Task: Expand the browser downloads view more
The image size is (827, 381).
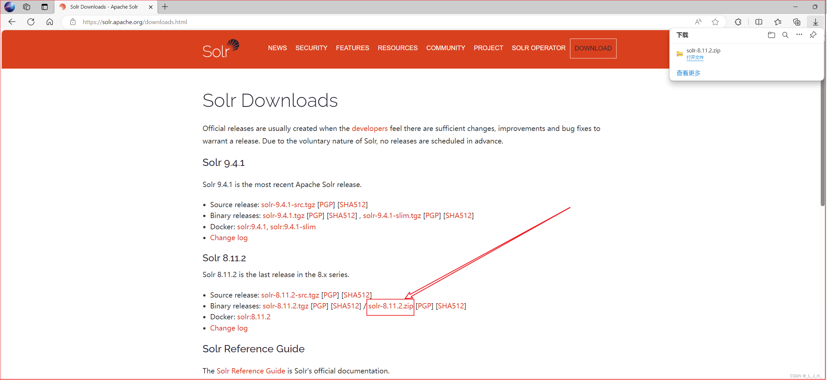Action: pyautogui.click(x=688, y=73)
